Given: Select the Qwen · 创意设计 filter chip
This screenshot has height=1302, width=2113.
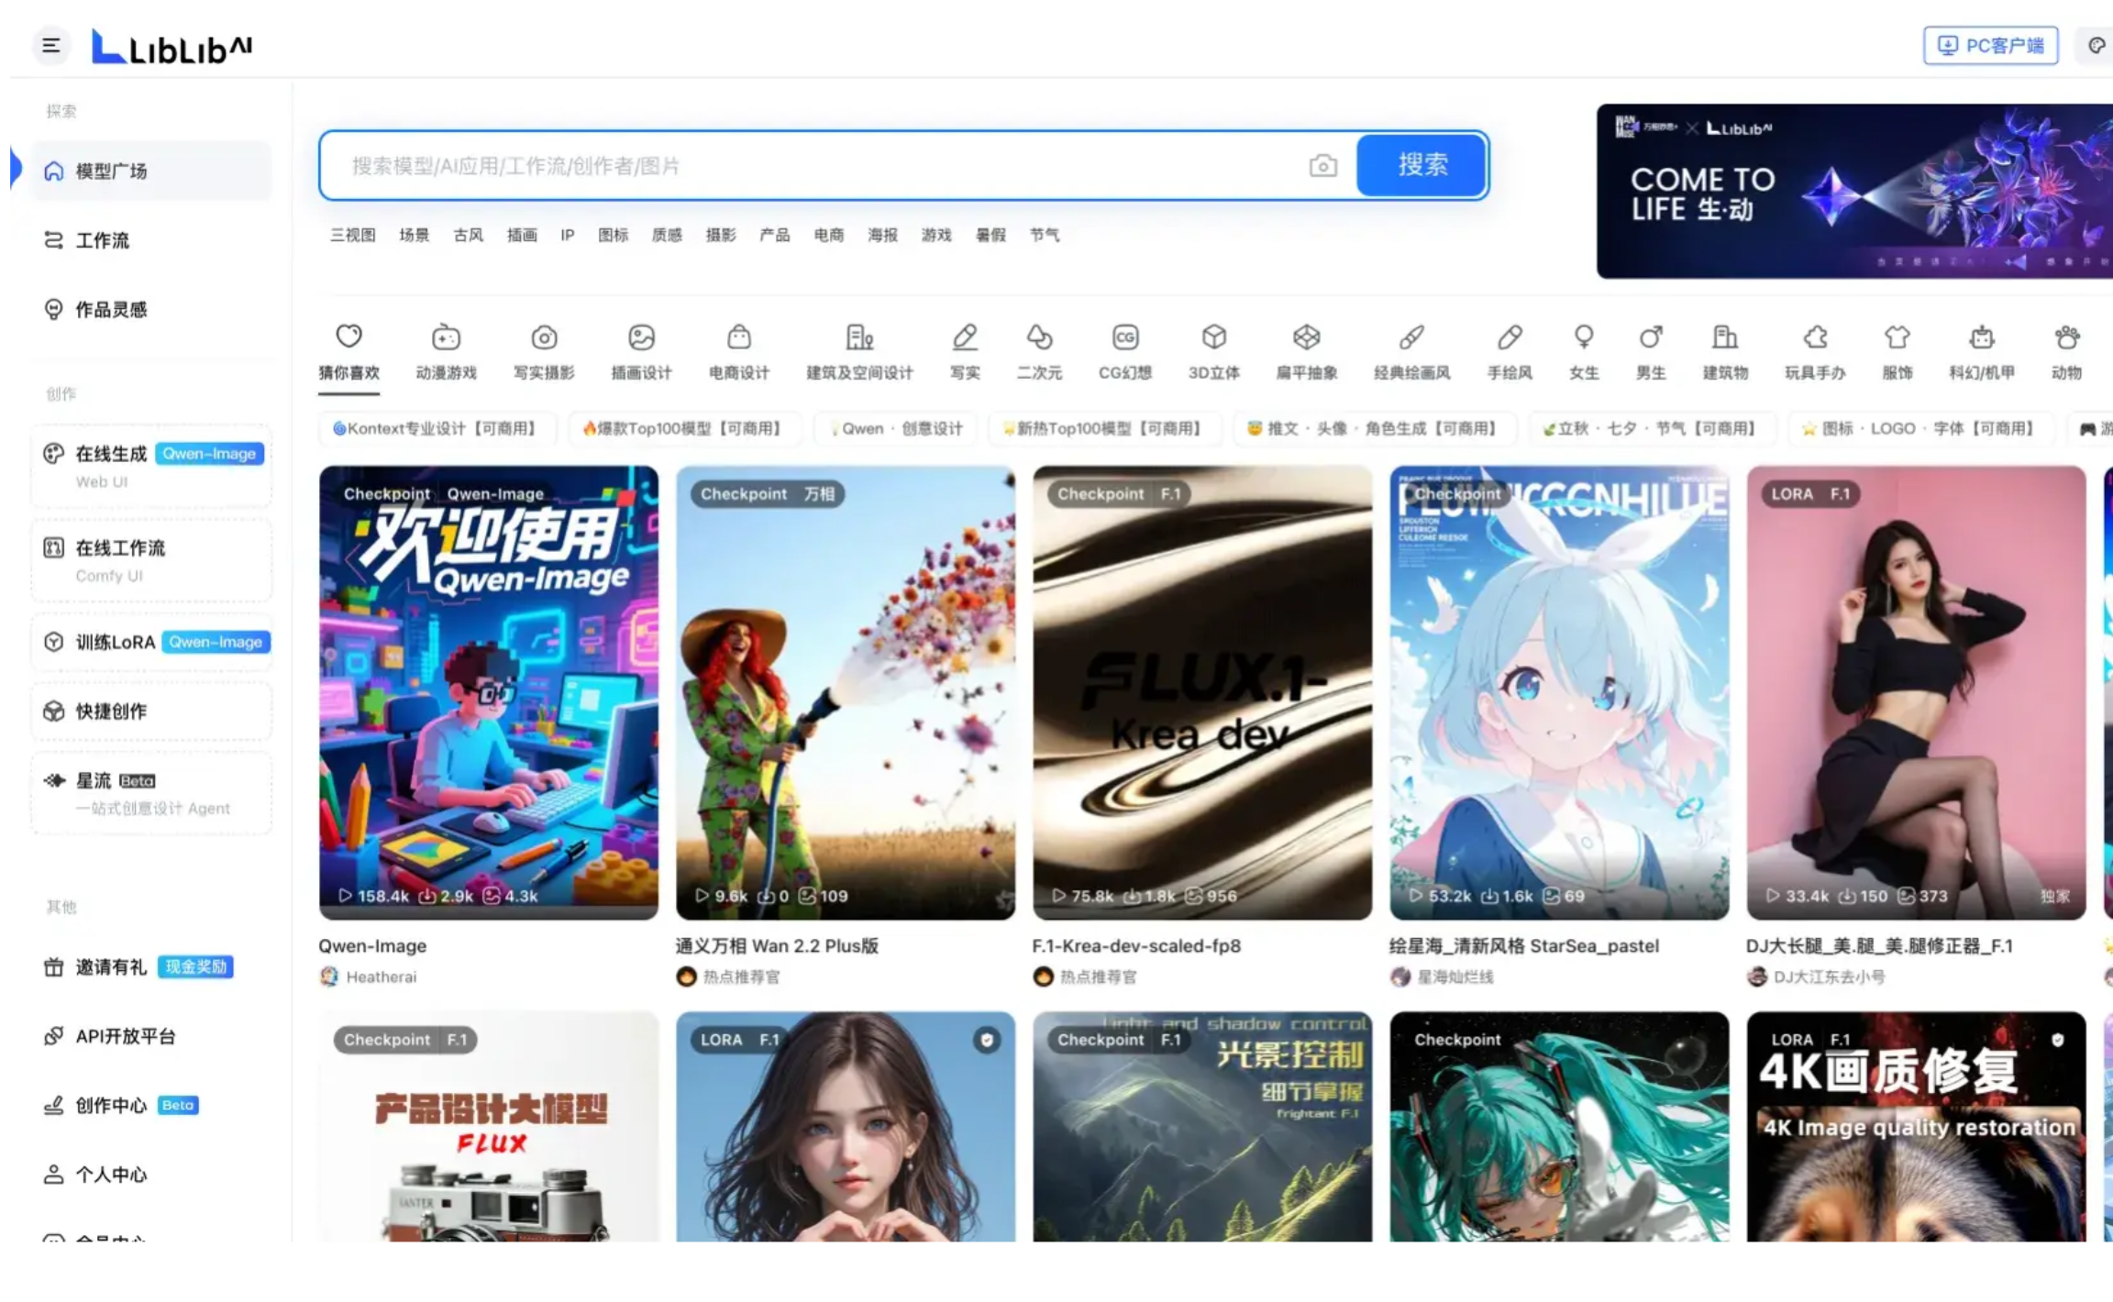Looking at the screenshot, I should pyautogui.click(x=896, y=428).
